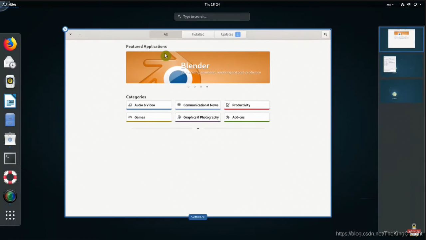
Task: Click Activities in top bar
Action: click(9, 4)
